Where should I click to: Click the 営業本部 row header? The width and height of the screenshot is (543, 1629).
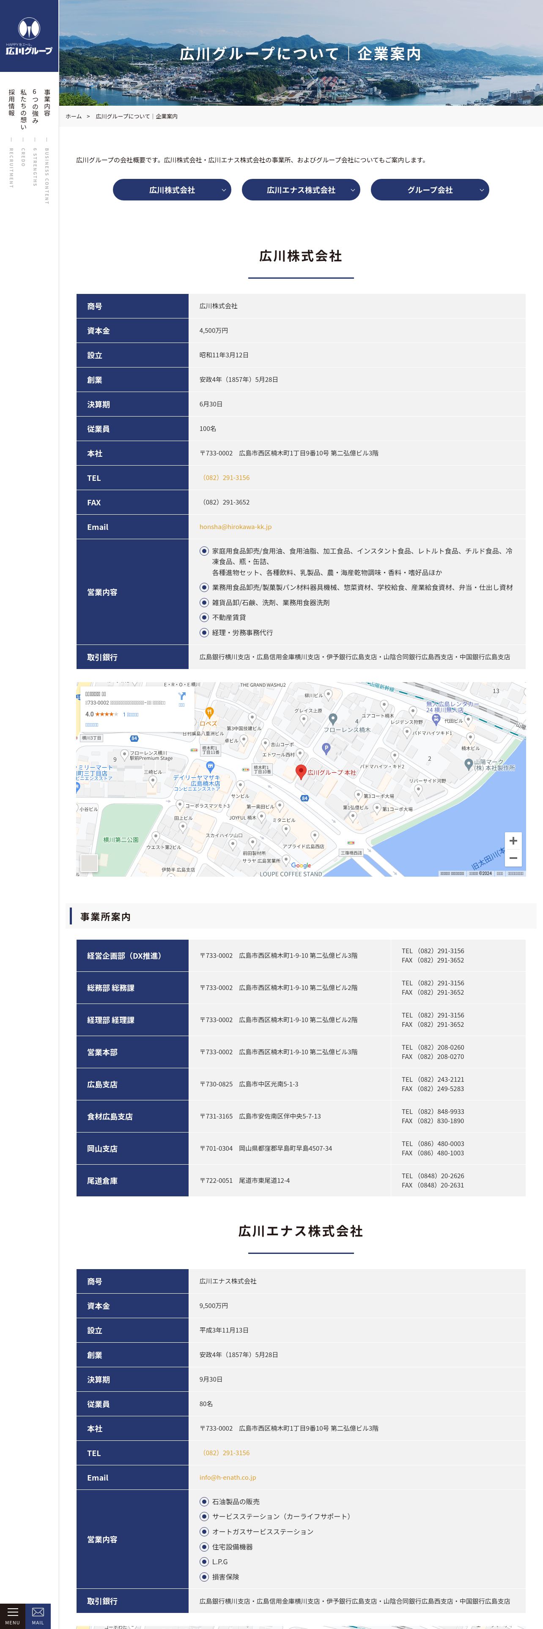click(133, 1052)
